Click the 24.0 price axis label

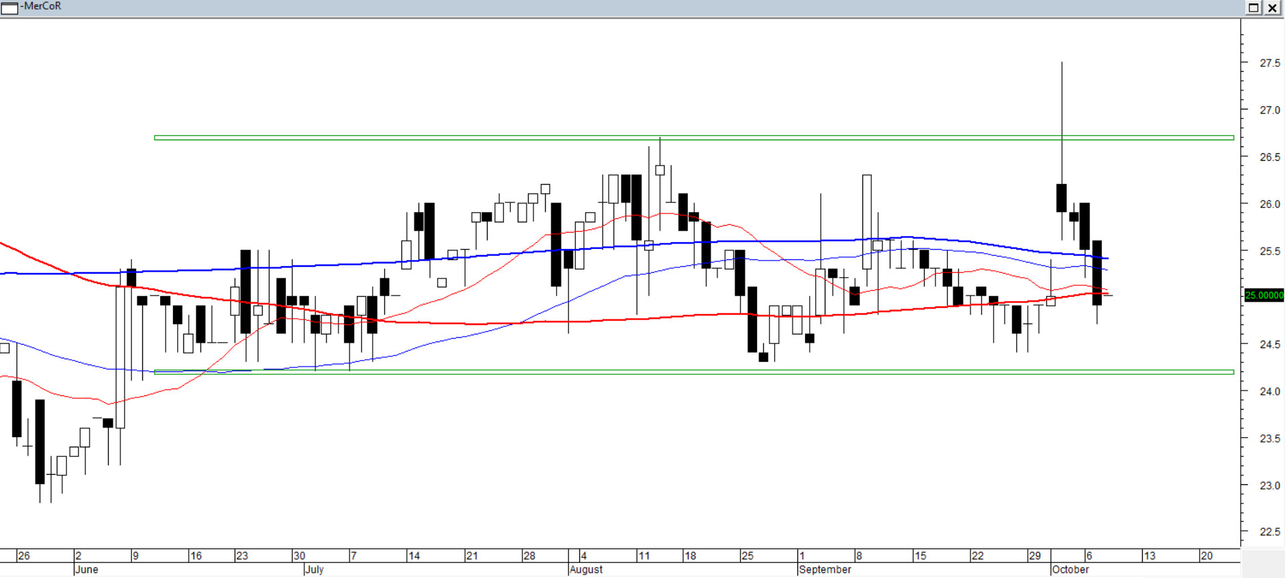pos(1270,391)
